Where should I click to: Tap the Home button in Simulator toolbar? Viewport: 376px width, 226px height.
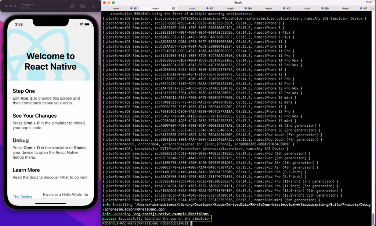pyautogui.click(x=72, y=6)
